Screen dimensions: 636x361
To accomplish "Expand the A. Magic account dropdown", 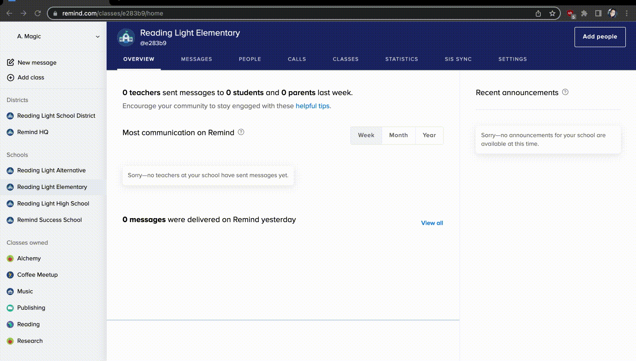I will 98,37.
